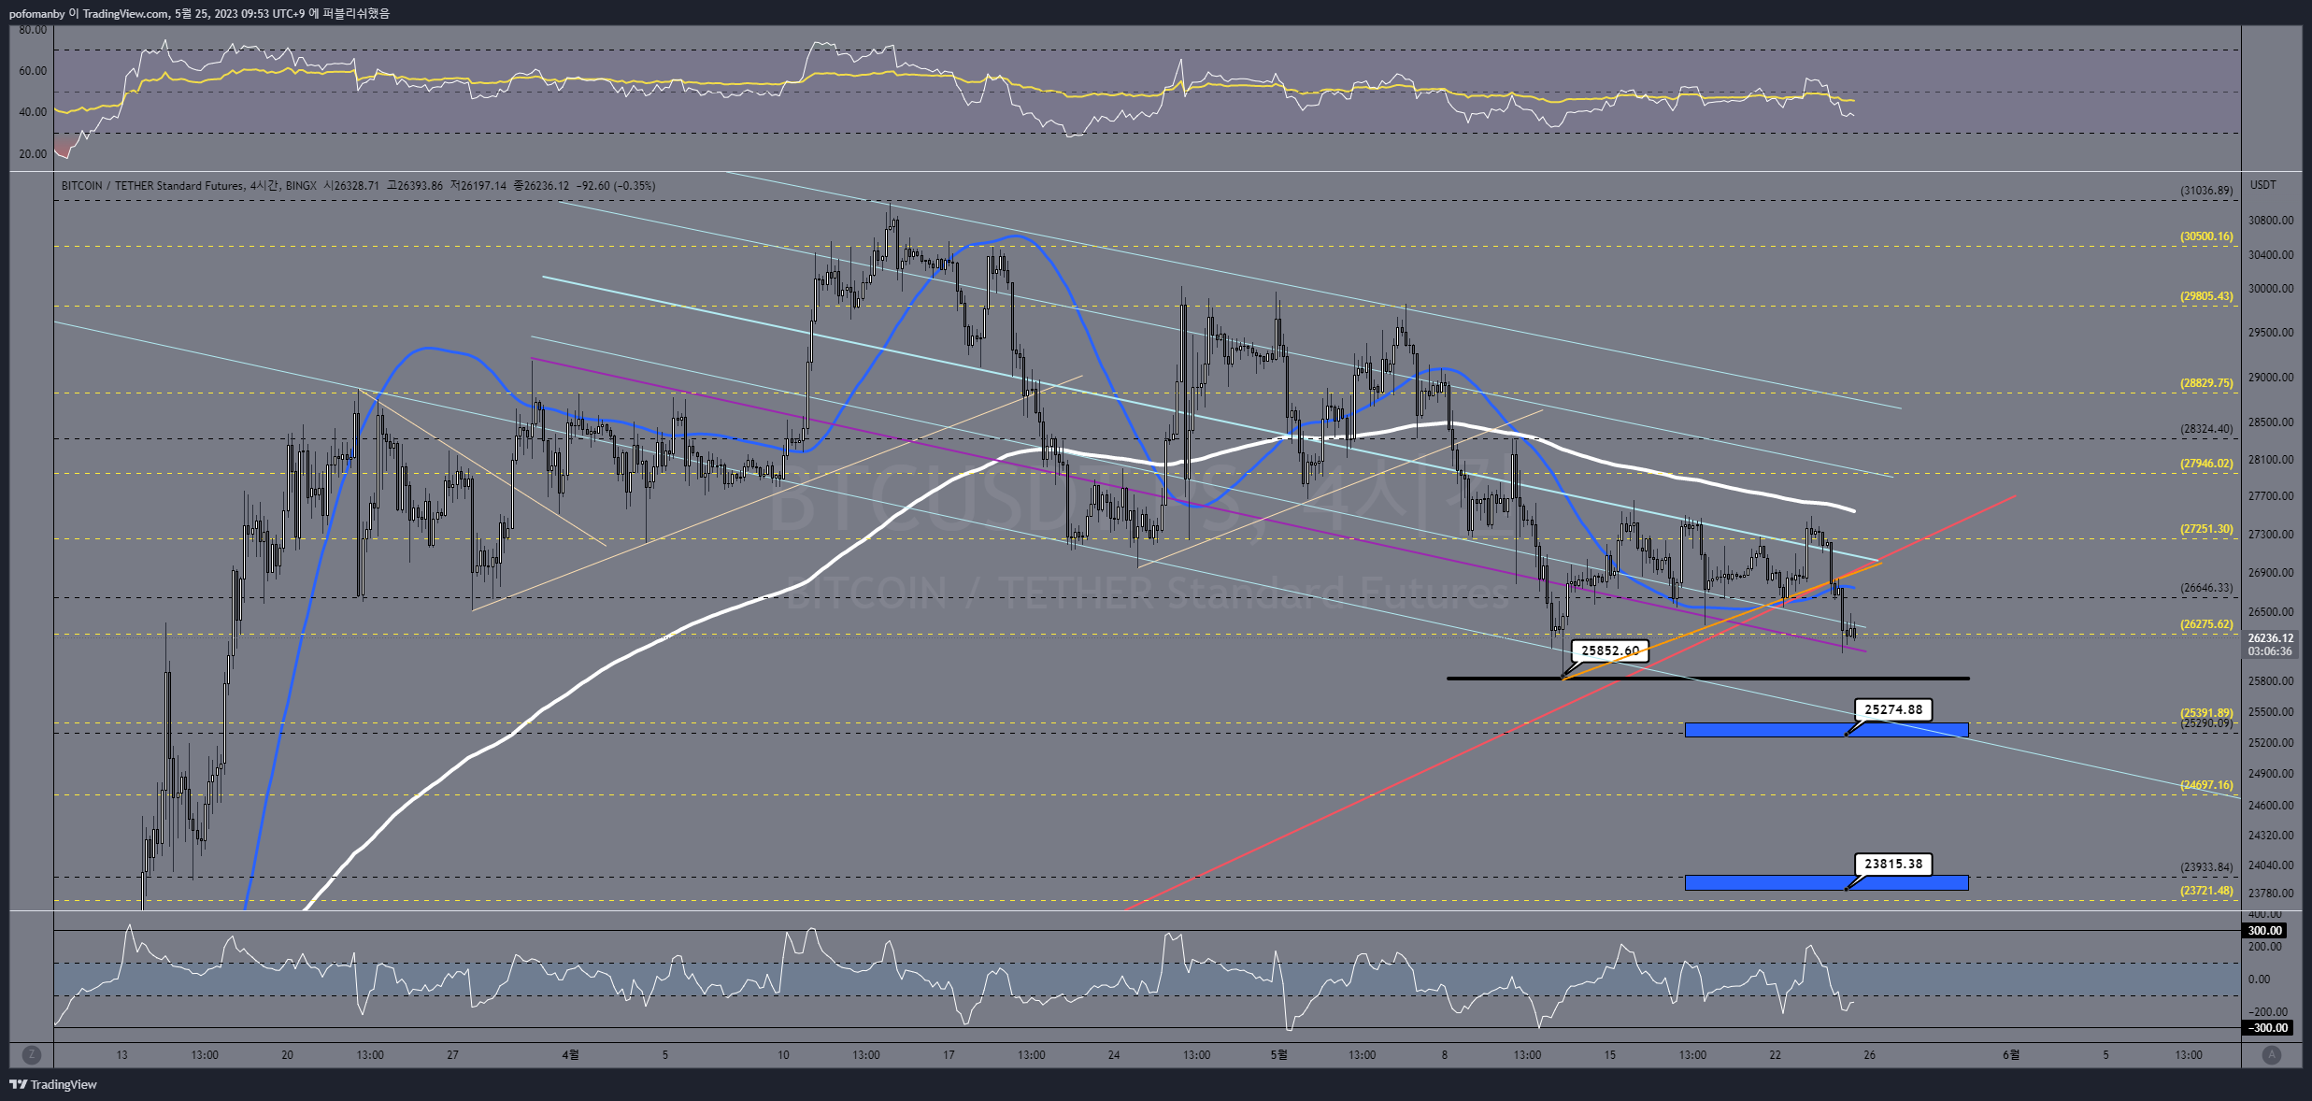Select the 25852.60 price callout label
Screen dimensions: 2312x1101
coord(1609,651)
